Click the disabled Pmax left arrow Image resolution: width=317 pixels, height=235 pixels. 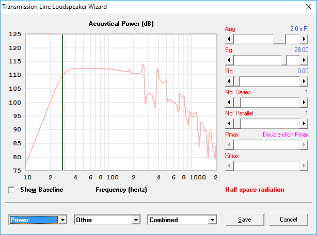[229, 145]
